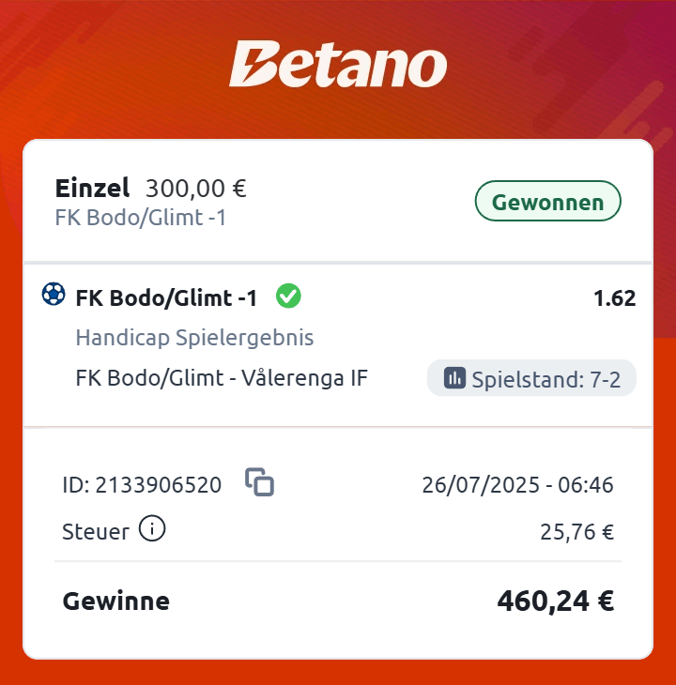Click the Betano logo

coord(338,66)
